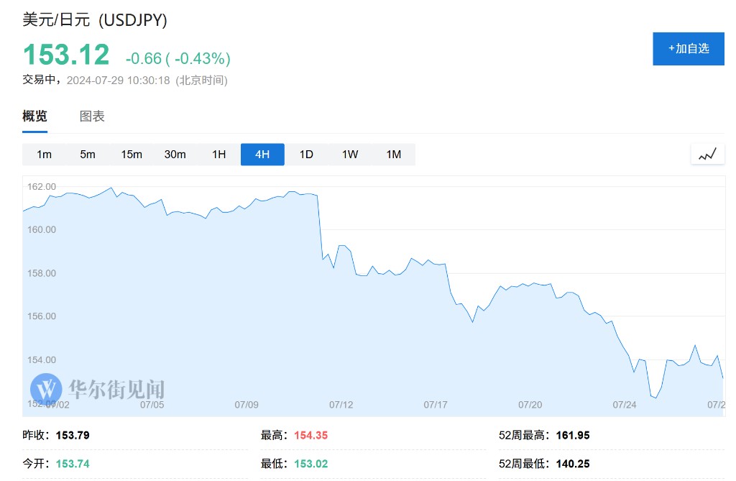
Task: Click the line chart type icon
Action: pos(707,154)
